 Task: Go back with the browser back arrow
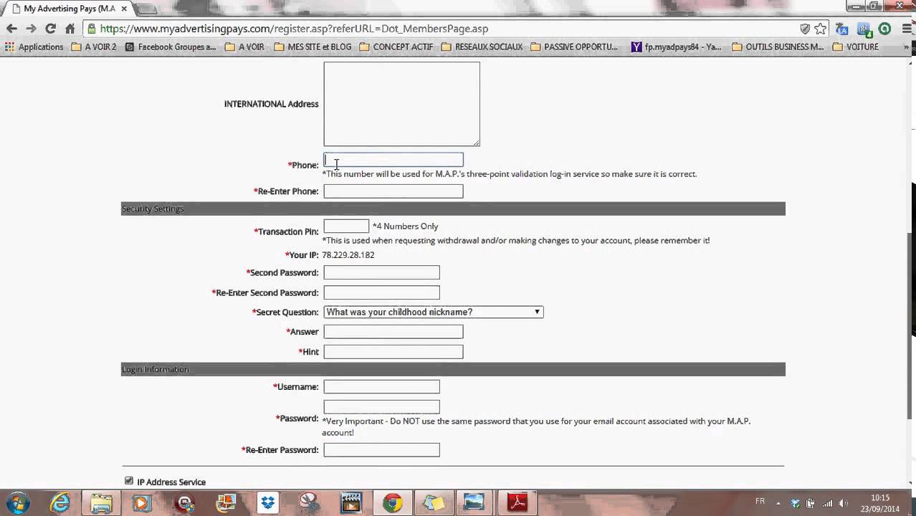[11, 29]
